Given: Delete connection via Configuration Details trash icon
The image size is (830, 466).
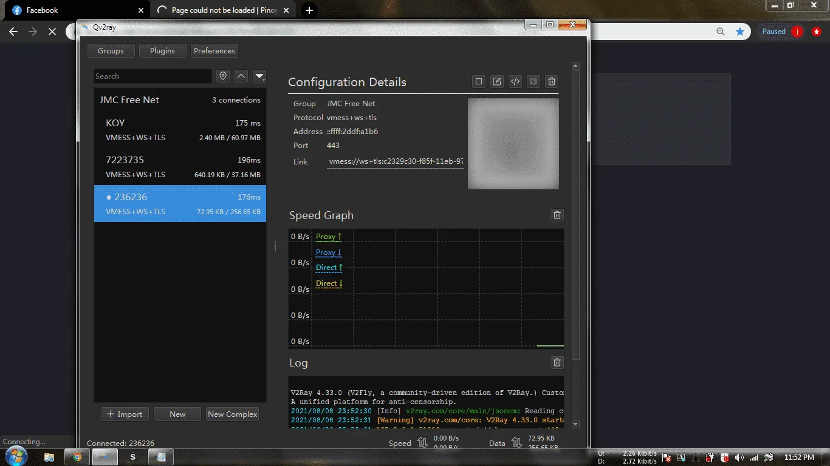Looking at the screenshot, I should tap(552, 81).
